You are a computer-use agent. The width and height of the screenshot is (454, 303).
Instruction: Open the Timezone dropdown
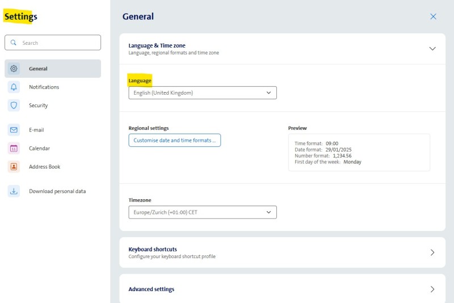pos(202,212)
